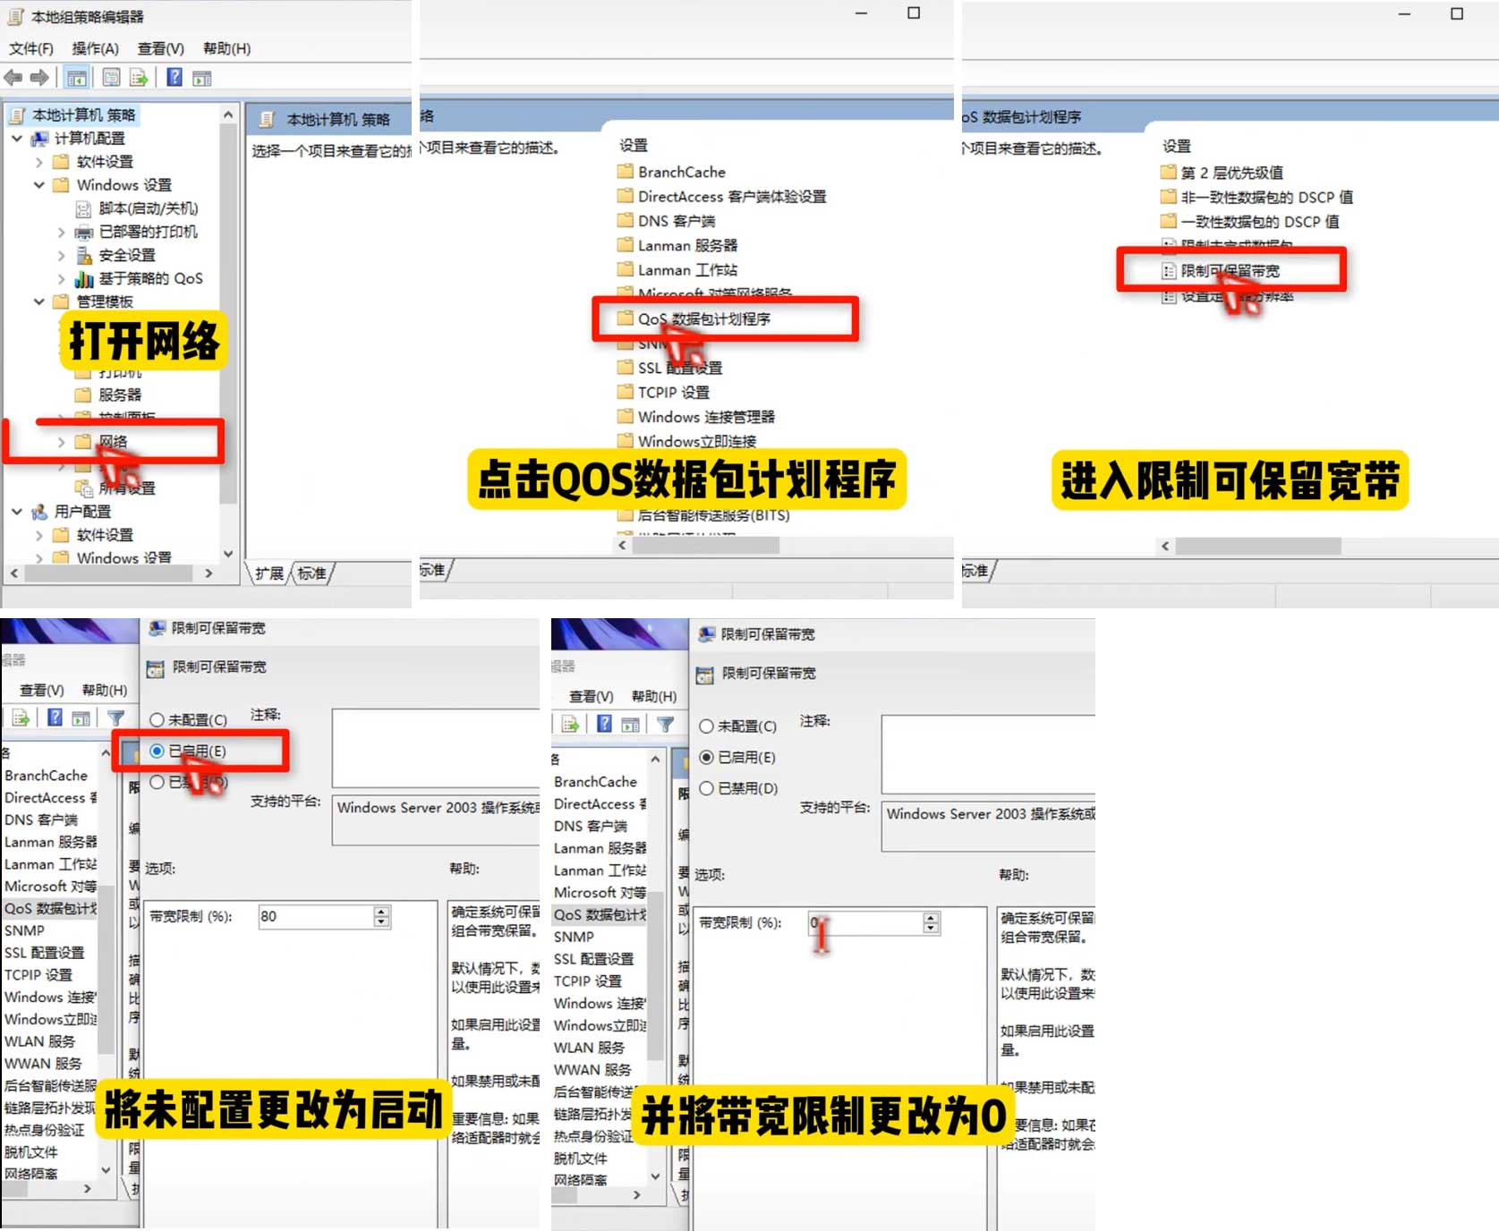Viewport: 1499px width, 1231px height.
Task: Click the folder icon of TCPIP 设置 under 设置
Action: point(625,392)
